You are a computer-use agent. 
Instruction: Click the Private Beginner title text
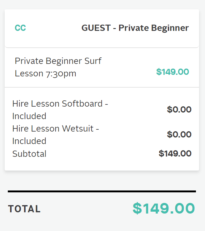click(154, 28)
